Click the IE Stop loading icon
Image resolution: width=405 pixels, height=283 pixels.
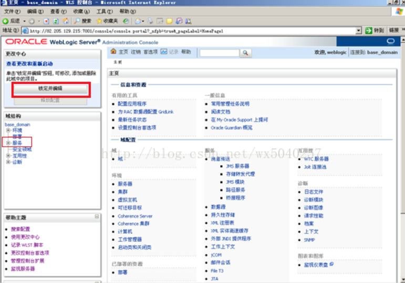coord(46,21)
